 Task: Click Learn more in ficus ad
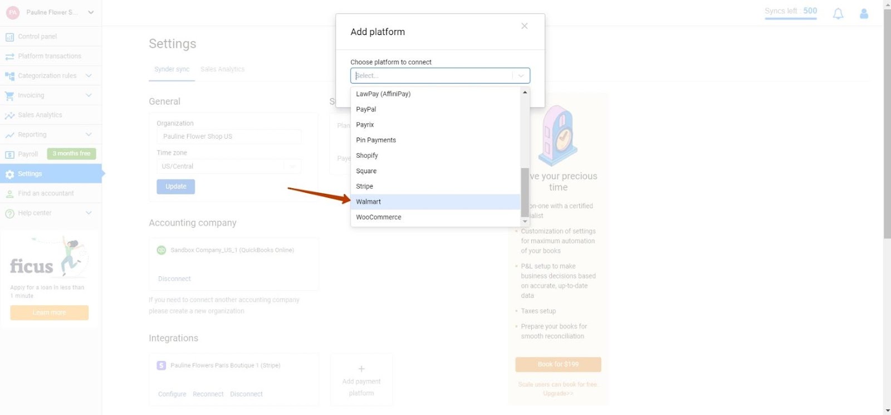(x=49, y=313)
